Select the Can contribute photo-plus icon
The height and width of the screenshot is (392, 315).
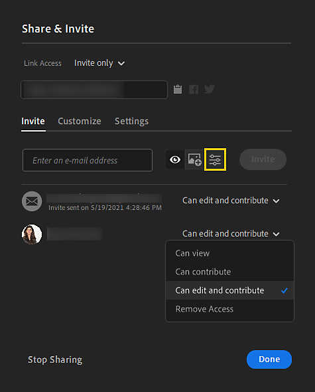(x=194, y=159)
